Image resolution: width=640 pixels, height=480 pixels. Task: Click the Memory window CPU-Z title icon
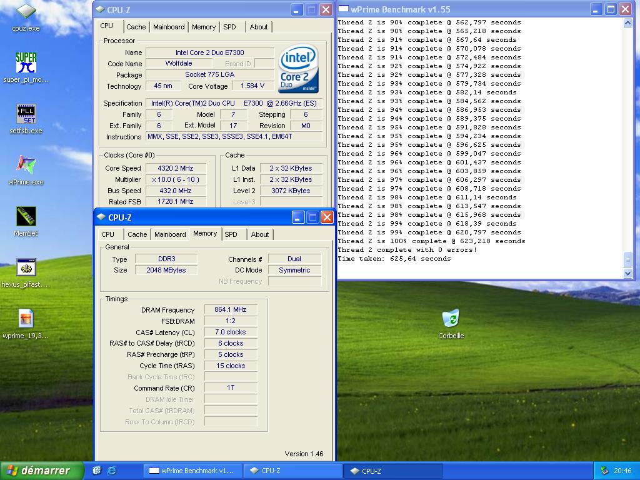102,217
